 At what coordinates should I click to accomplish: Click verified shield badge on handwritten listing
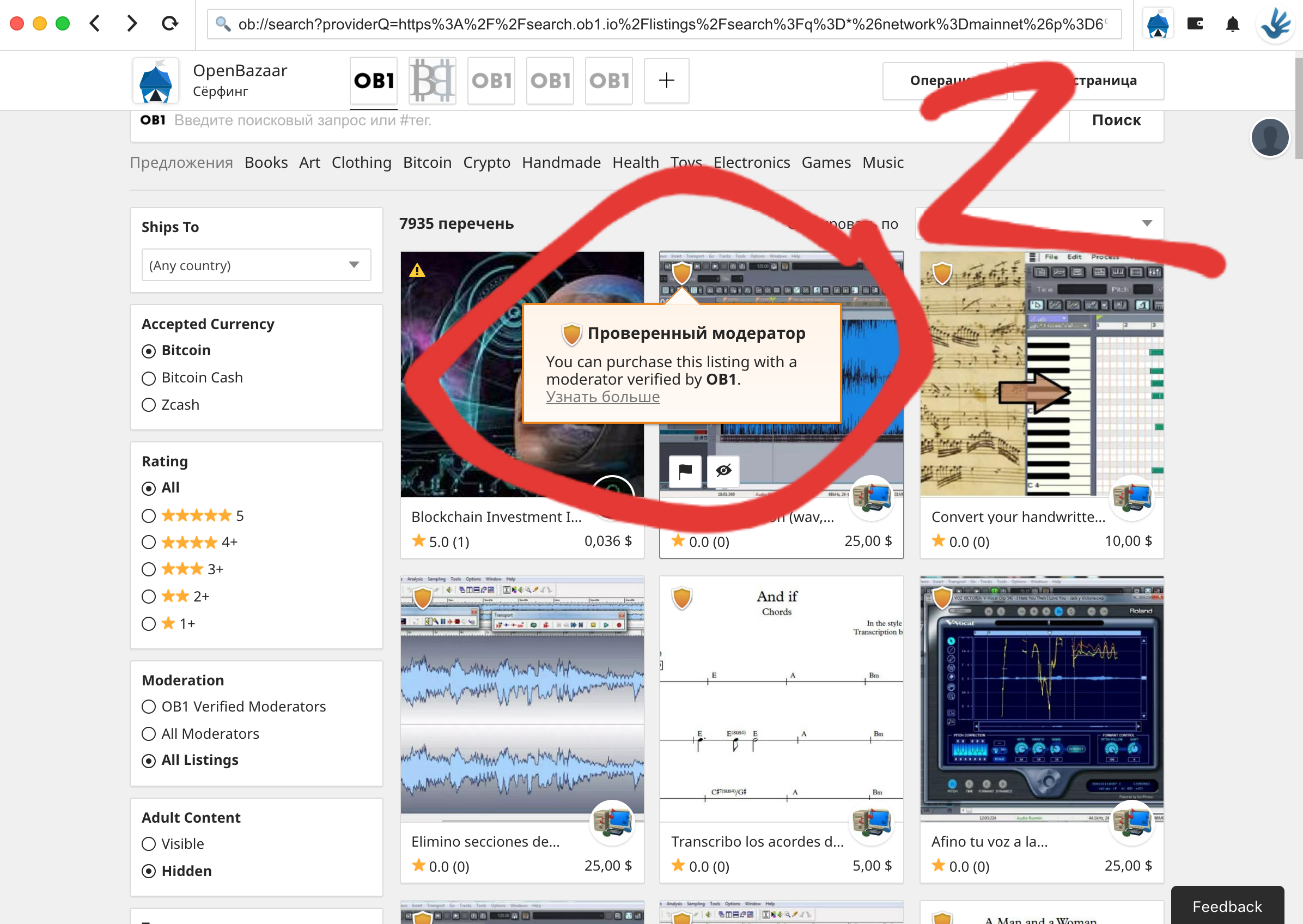coord(942,273)
